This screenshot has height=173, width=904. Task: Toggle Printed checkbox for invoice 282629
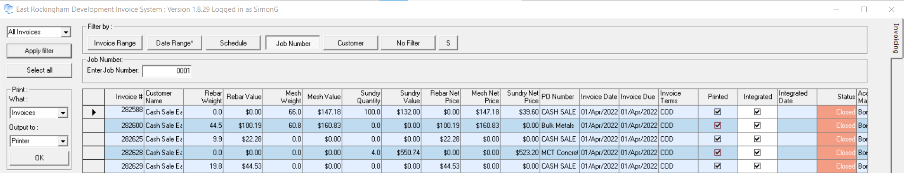point(718,166)
